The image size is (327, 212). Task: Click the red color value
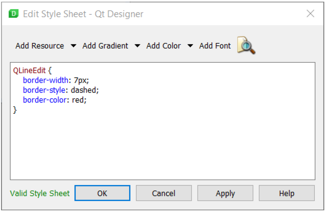[x=78, y=100]
